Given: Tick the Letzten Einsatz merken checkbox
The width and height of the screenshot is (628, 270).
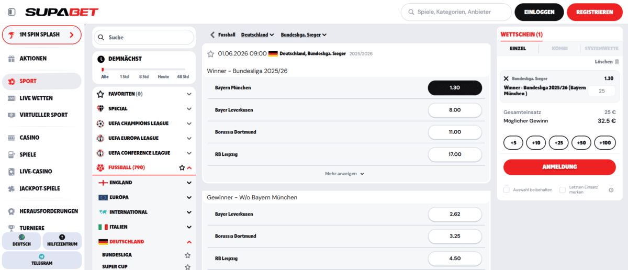Looking at the screenshot, I should 563,190.
